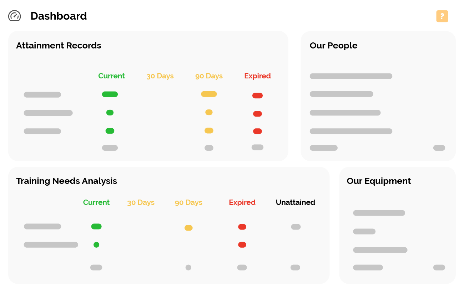Click first row Unattained gray pill
This screenshot has height=294, width=464.
click(296, 227)
